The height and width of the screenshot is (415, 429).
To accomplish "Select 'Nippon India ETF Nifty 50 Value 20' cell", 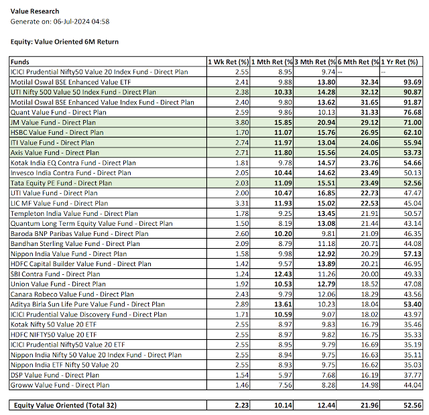I will tap(108, 365).
